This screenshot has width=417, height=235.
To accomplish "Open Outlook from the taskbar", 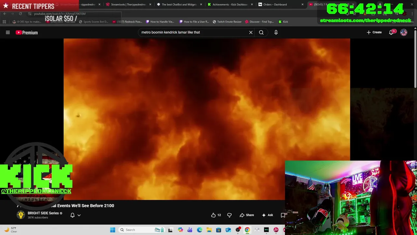I will (228, 230).
